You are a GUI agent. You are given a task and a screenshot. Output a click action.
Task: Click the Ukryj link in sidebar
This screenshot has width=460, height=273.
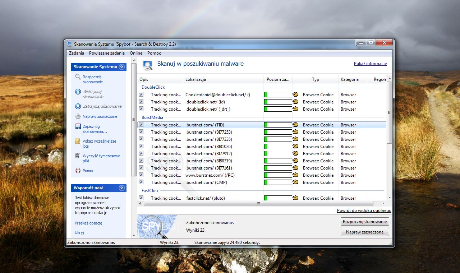79,232
